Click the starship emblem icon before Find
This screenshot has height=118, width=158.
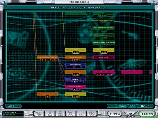coord(92,114)
